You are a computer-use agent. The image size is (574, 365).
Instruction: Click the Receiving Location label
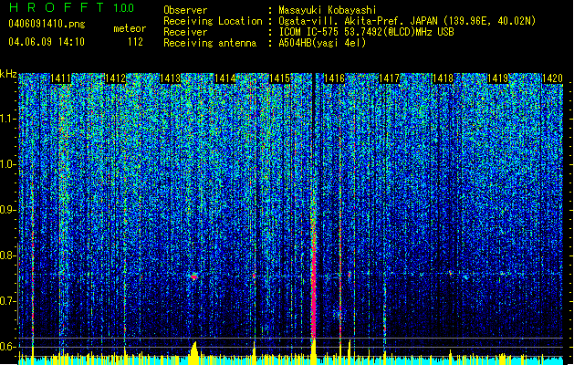click(x=213, y=21)
